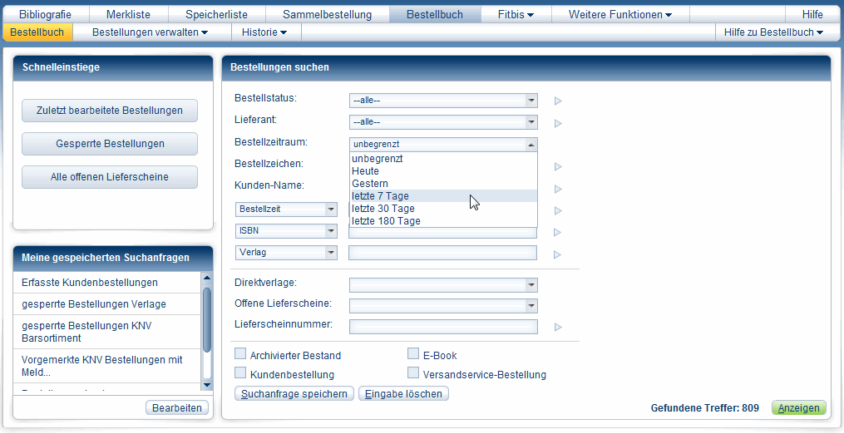844x434 pixels.
Task: Tick the E-Book checkbox
Action: coord(413,354)
